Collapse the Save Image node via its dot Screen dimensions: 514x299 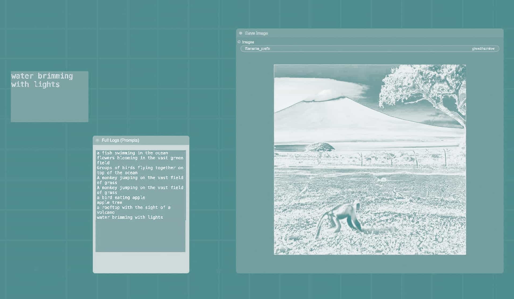241,33
